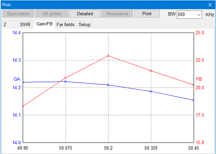Click the greyed-out Speculation button
The image size is (216, 154).
(19, 14)
